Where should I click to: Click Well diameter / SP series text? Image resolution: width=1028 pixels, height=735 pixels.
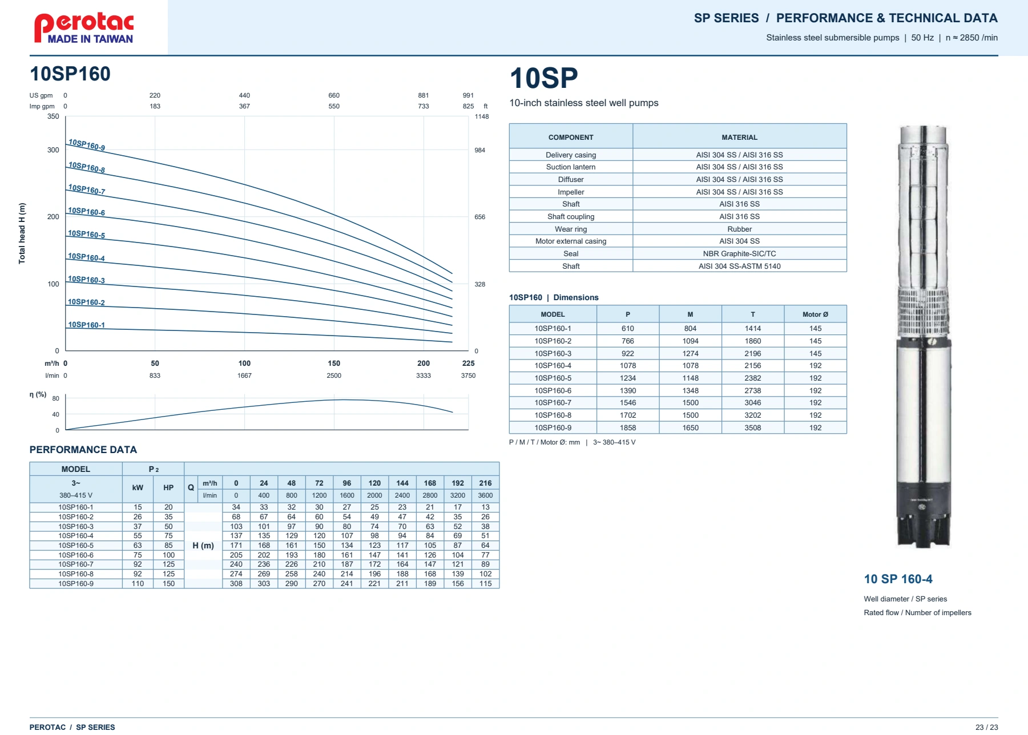pos(905,599)
